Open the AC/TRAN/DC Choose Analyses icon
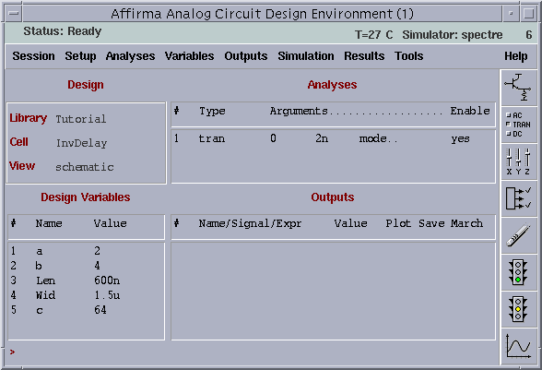This screenshot has width=542, height=370. coord(518,125)
